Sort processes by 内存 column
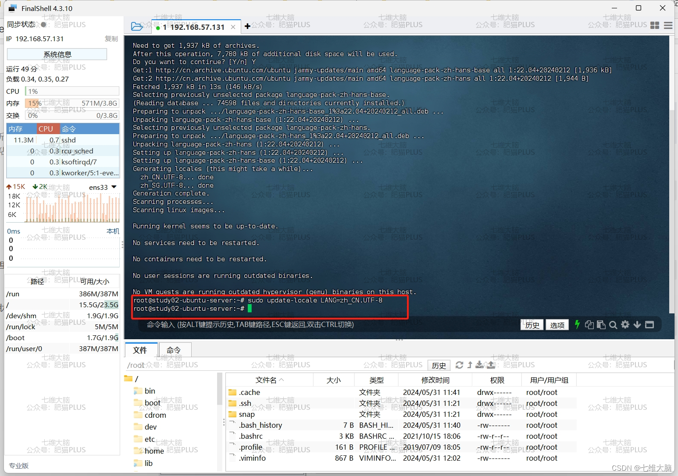This screenshot has width=678, height=476. [x=21, y=129]
